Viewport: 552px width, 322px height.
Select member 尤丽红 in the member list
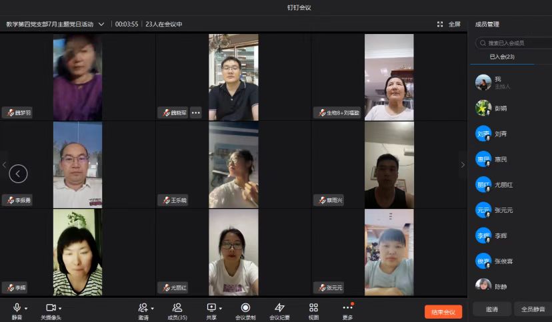click(x=503, y=184)
